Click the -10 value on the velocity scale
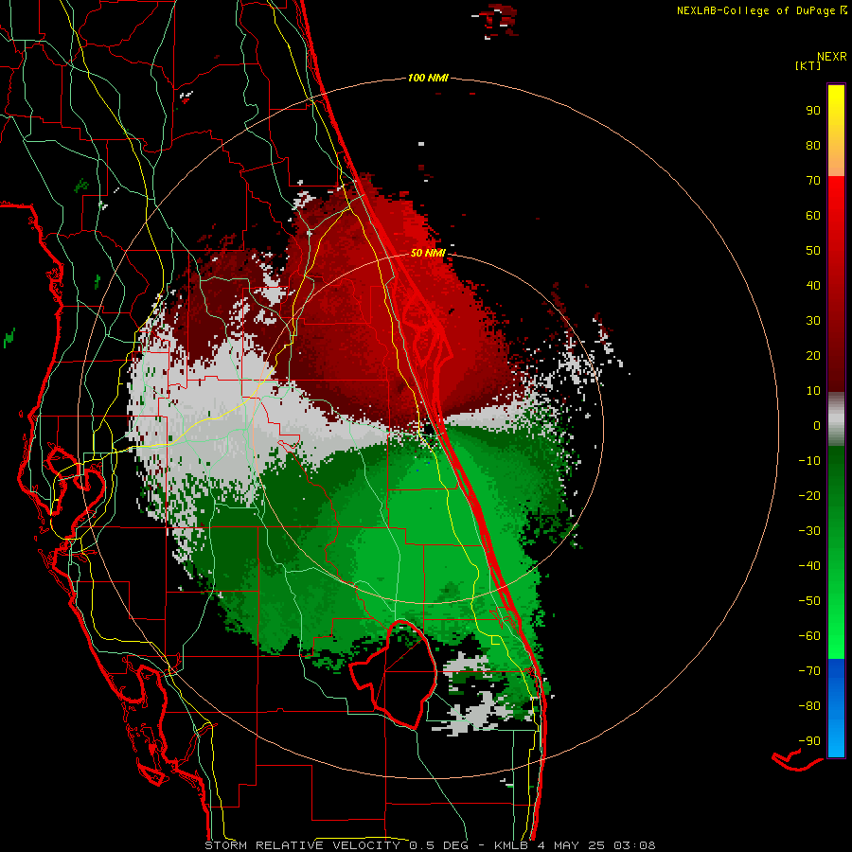The image size is (852, 852). coord(809,461)
